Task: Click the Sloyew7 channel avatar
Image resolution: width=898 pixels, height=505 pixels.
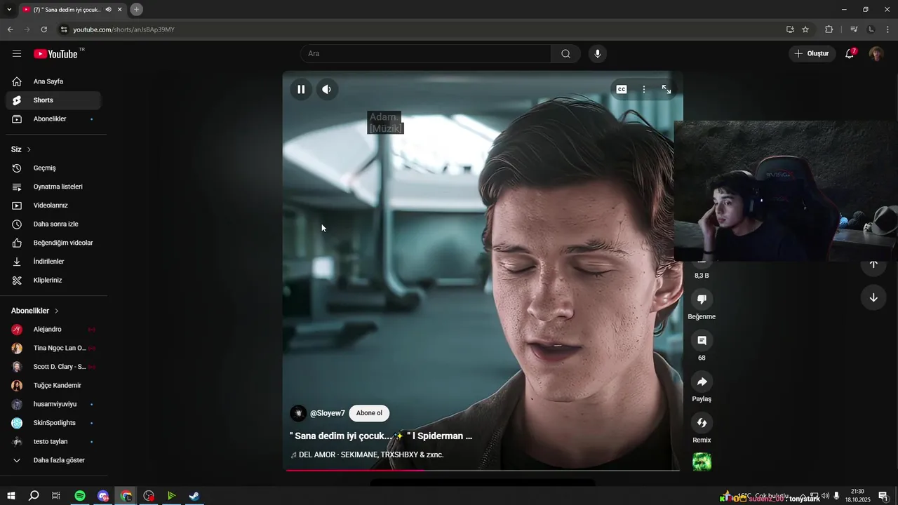Action: 298,413
